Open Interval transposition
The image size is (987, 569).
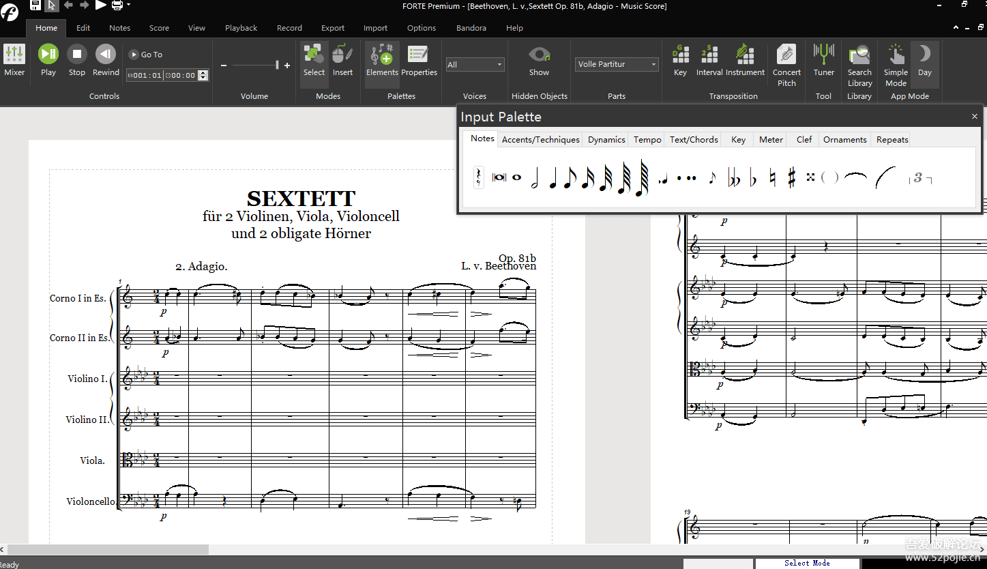click(x=709, y=60)
